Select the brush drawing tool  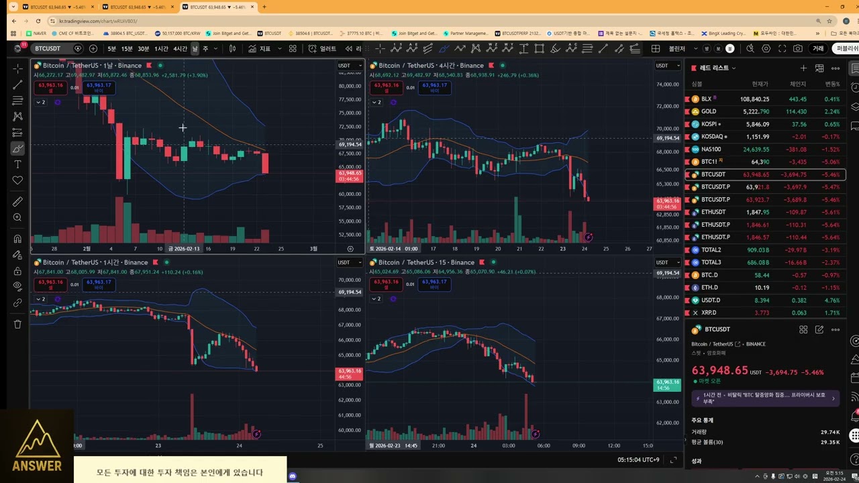click(17, 148)
